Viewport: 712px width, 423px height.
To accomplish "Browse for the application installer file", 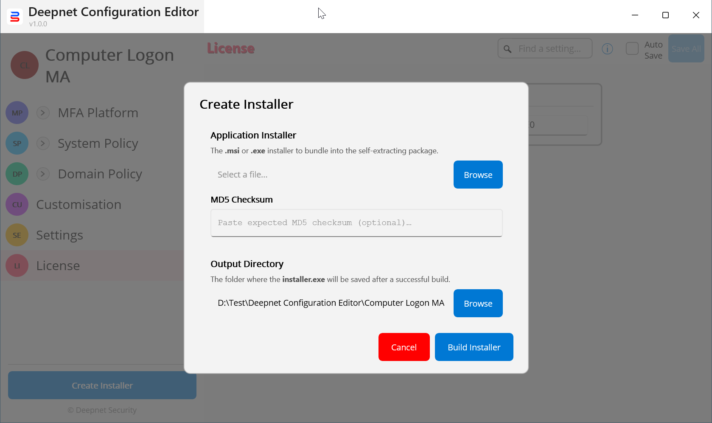I will 478,175.
